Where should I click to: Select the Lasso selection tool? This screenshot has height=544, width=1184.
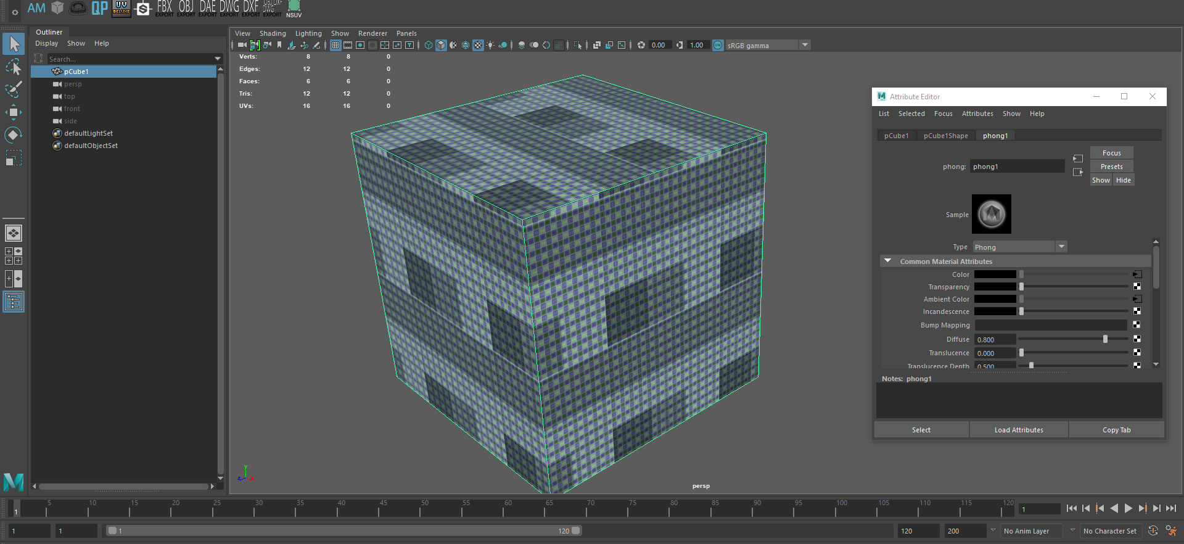13,67
